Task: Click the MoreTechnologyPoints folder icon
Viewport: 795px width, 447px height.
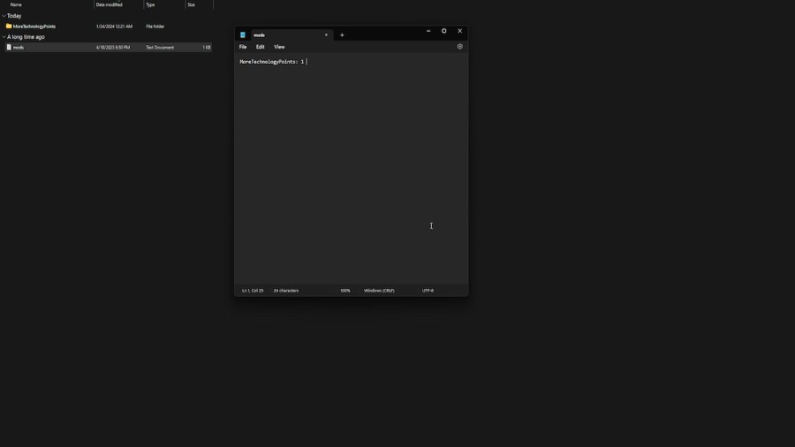Action: 9,27
